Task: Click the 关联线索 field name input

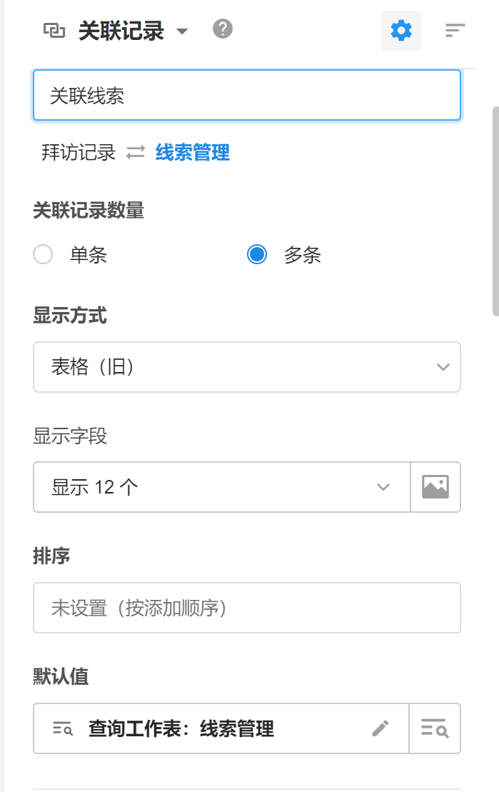Action: click(x=246, y=96)
